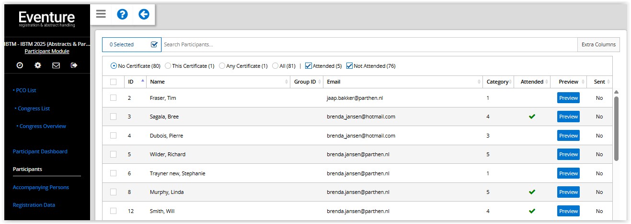Select the This Certificate radio button
The image size is (631, 224).
(168, 66)
